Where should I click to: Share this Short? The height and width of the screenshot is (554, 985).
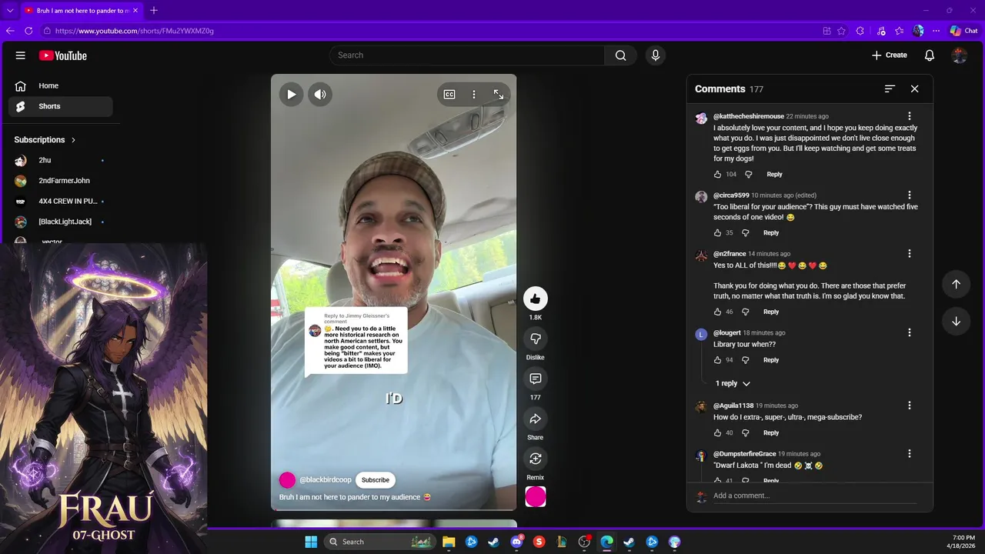click(x=535, y=419)
